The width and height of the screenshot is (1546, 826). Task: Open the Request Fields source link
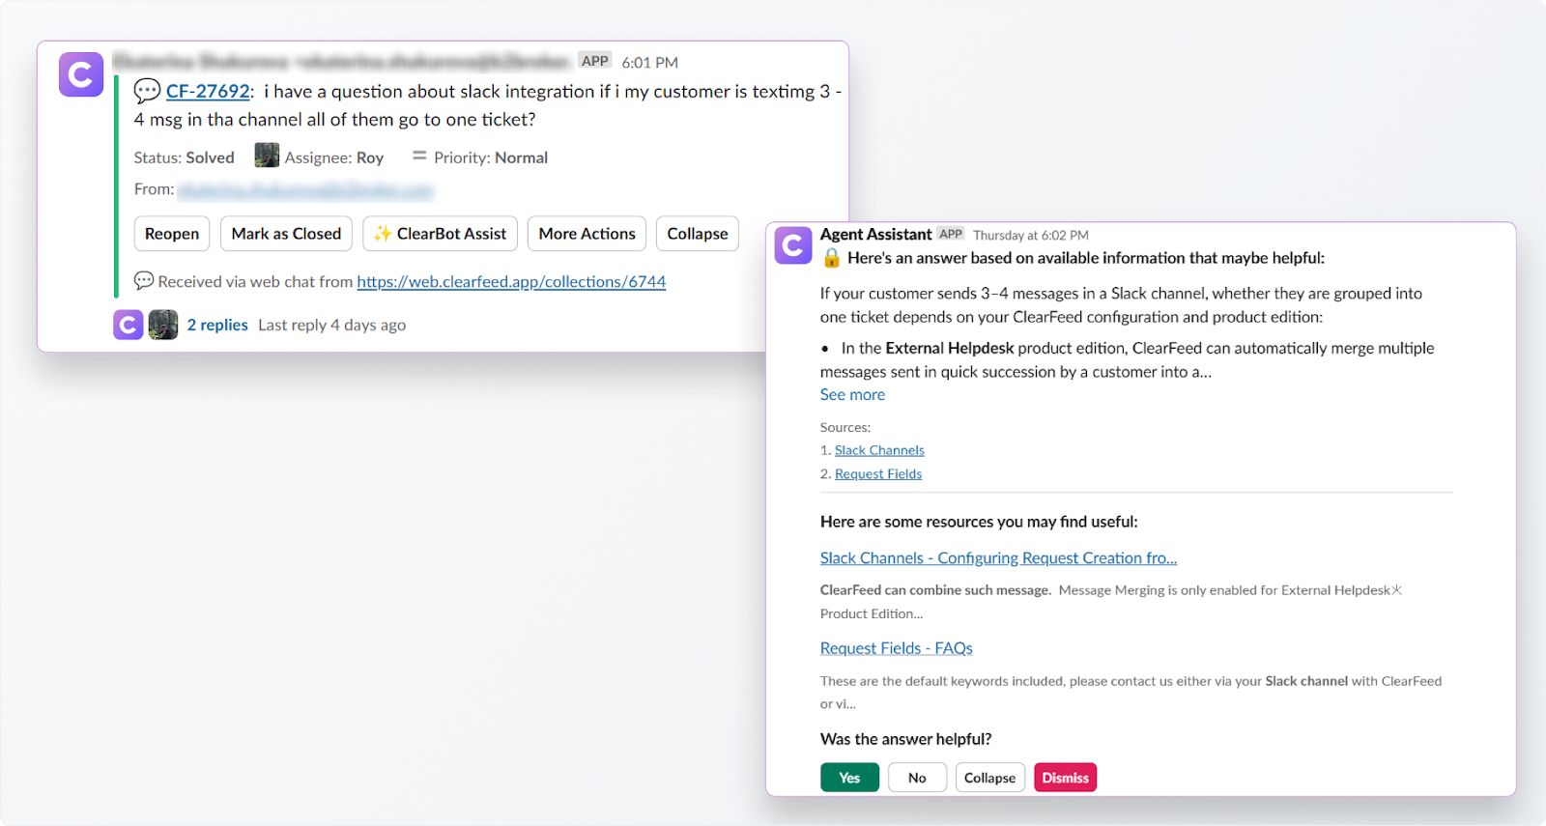pos(878,474)
